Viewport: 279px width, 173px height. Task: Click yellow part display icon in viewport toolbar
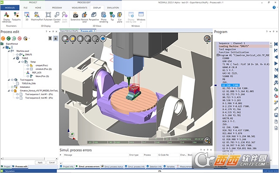73,39
